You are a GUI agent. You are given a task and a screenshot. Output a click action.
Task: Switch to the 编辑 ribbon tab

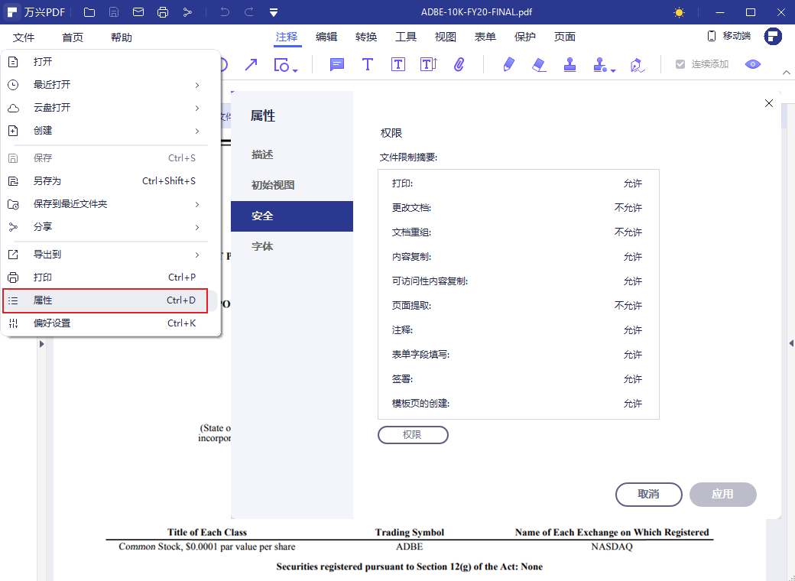(326, 35)
